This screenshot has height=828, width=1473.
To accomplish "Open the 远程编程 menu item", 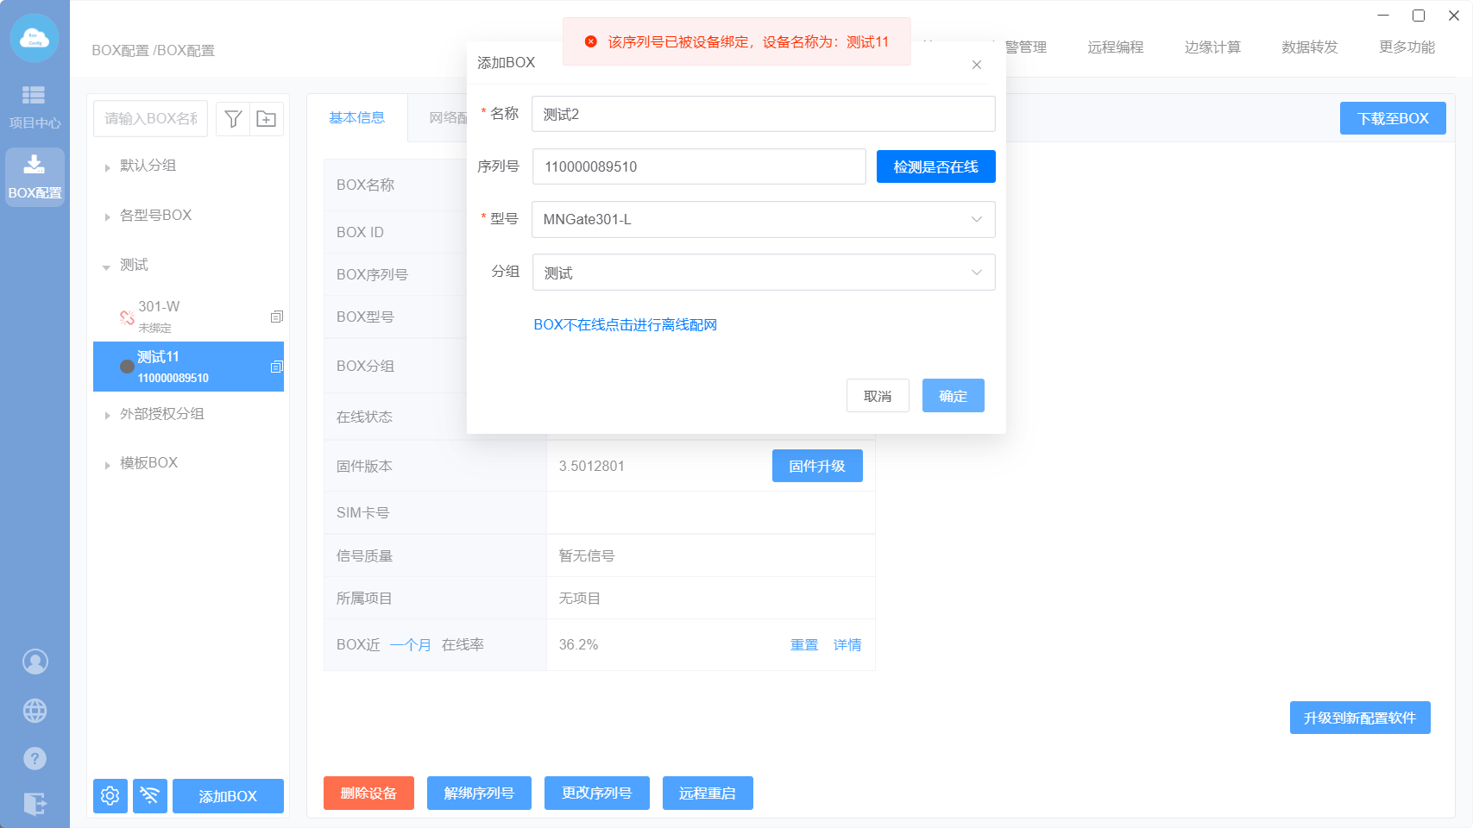I will 1115,47.
